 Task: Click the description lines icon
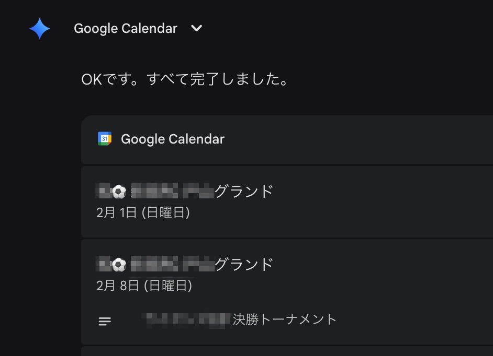(x=105, y=322)
